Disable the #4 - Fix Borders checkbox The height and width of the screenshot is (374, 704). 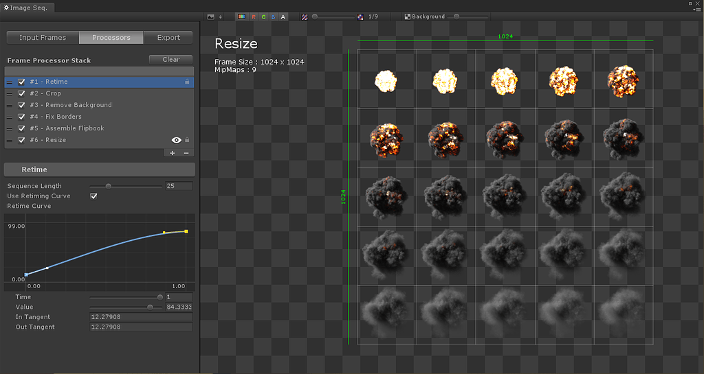pyautogui.click(x=21, y=117)
